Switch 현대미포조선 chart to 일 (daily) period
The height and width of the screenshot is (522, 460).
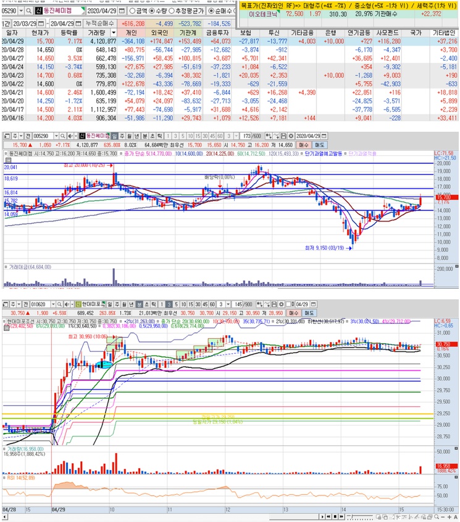tap(109, 304)
